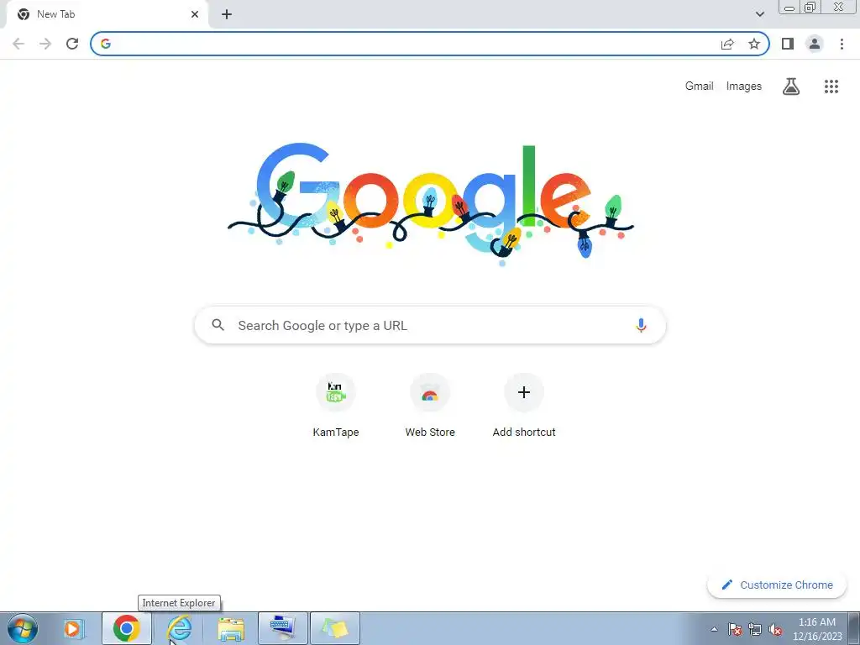Click the Customize Chrome button

click(x=777, y=585)
